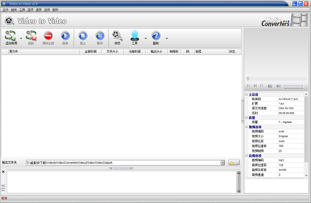Click the 'Click for info' source file link
The image size is (311, 203).
point(286,109)
